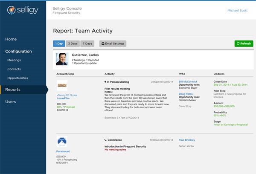This screenshot has height=174, width=256.
Task: Open the Paramount account link
Action: pyautogui.click(x=63, y=151)
